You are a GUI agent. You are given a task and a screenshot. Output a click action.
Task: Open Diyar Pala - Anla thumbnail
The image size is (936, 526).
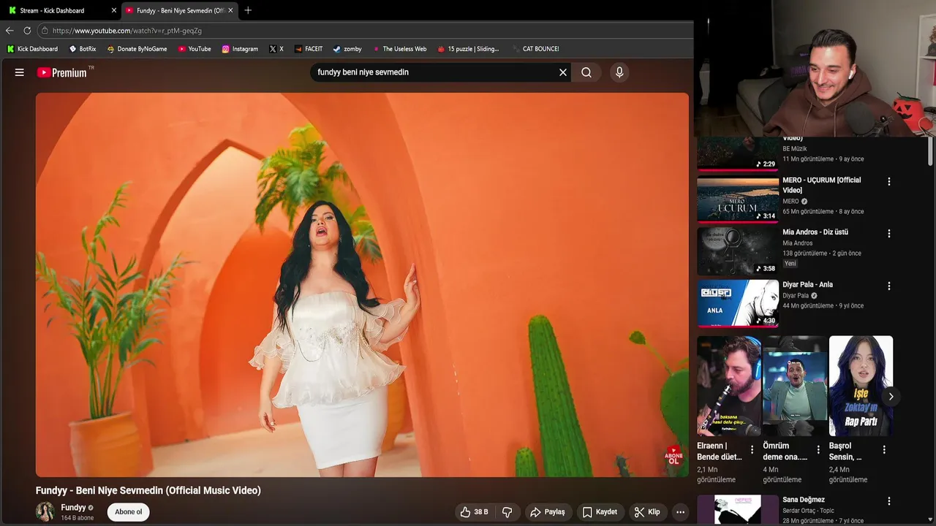click(738, 303)
